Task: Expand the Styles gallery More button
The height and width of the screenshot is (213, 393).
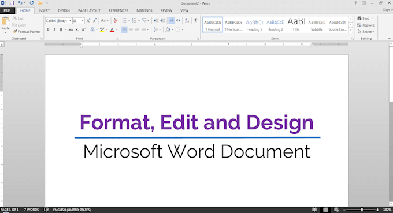Action: [351, 31]
